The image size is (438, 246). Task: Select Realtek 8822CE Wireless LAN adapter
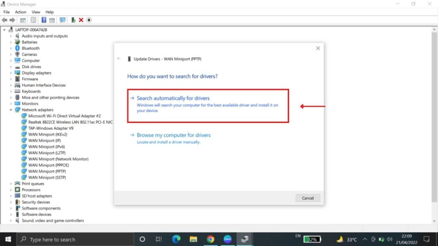point(71,122)
